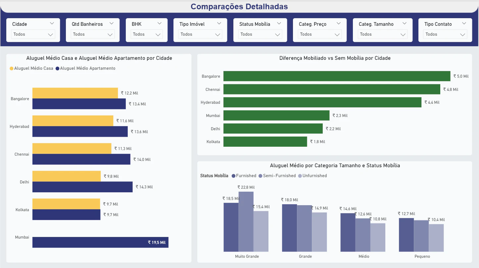Open the Categ. Tamanho 'Todos' dropdown
This screenshot has height=268, width=479.
(x=383, y=34)
